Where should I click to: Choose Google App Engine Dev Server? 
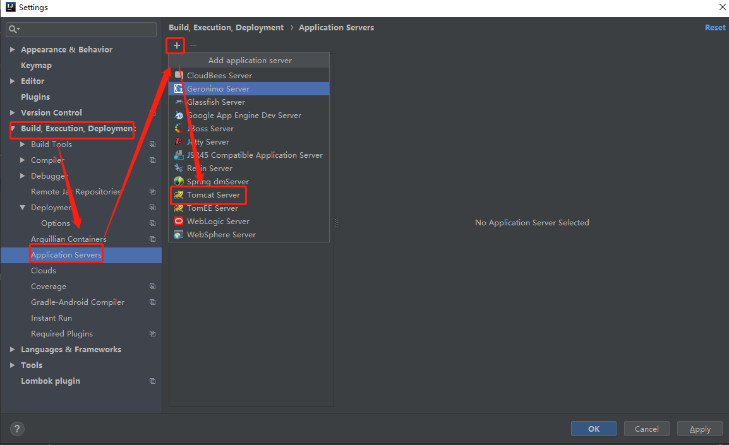coord(249,116)
